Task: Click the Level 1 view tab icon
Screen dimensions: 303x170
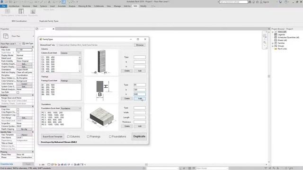Action: tap(37, 29)
